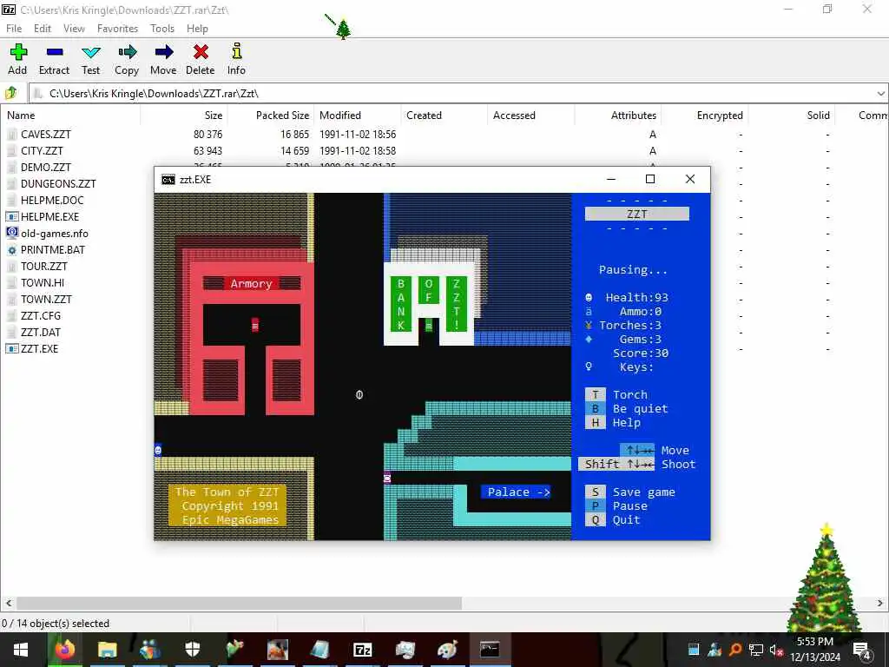Select the TOWN.HI file
This screenshot has height=667, width=889.
[43, 282]
